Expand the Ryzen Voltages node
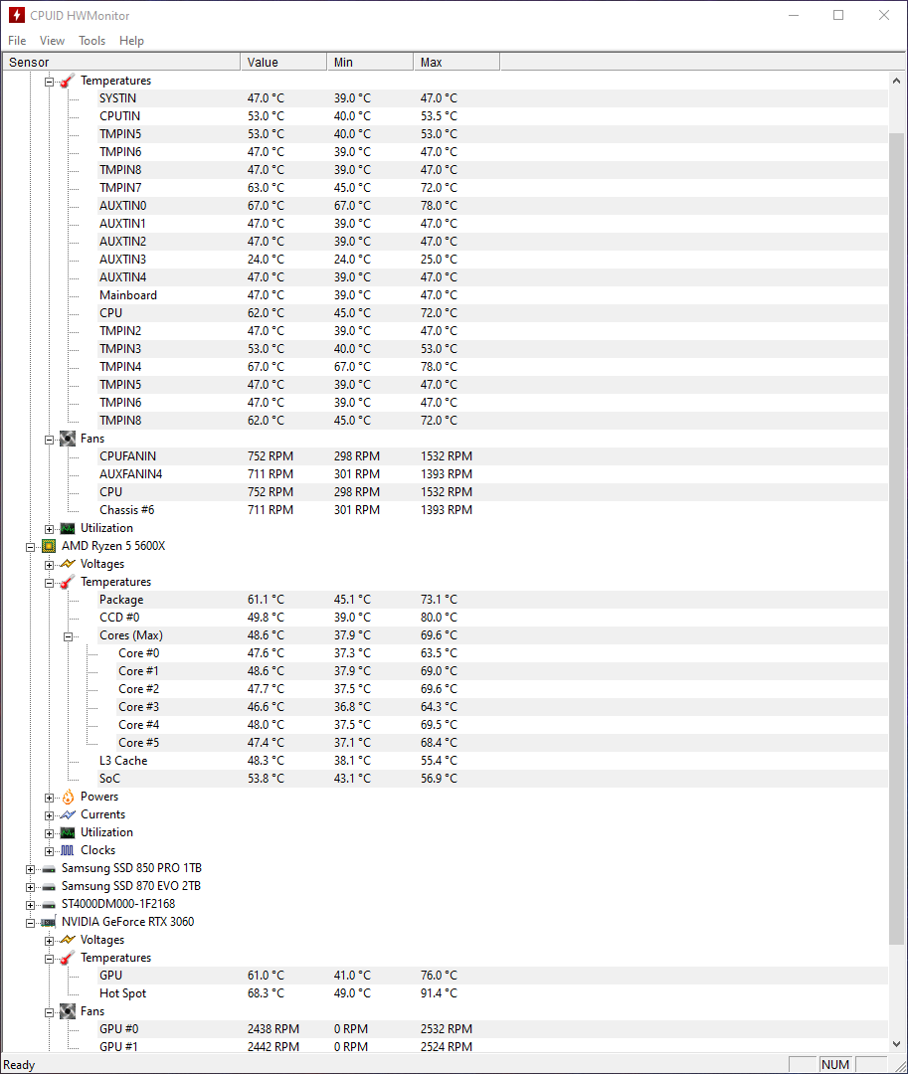The height and width of the screenshot is (1074, 908). [50, 565]
